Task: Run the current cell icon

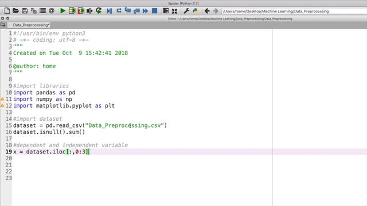Action: (72, 11)
